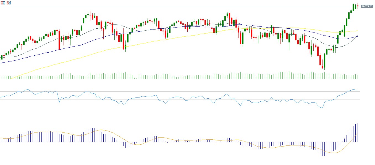This screenshot has width=375, height=165.
Task: Select the middle RSI level line
Action: pos(180,99)
